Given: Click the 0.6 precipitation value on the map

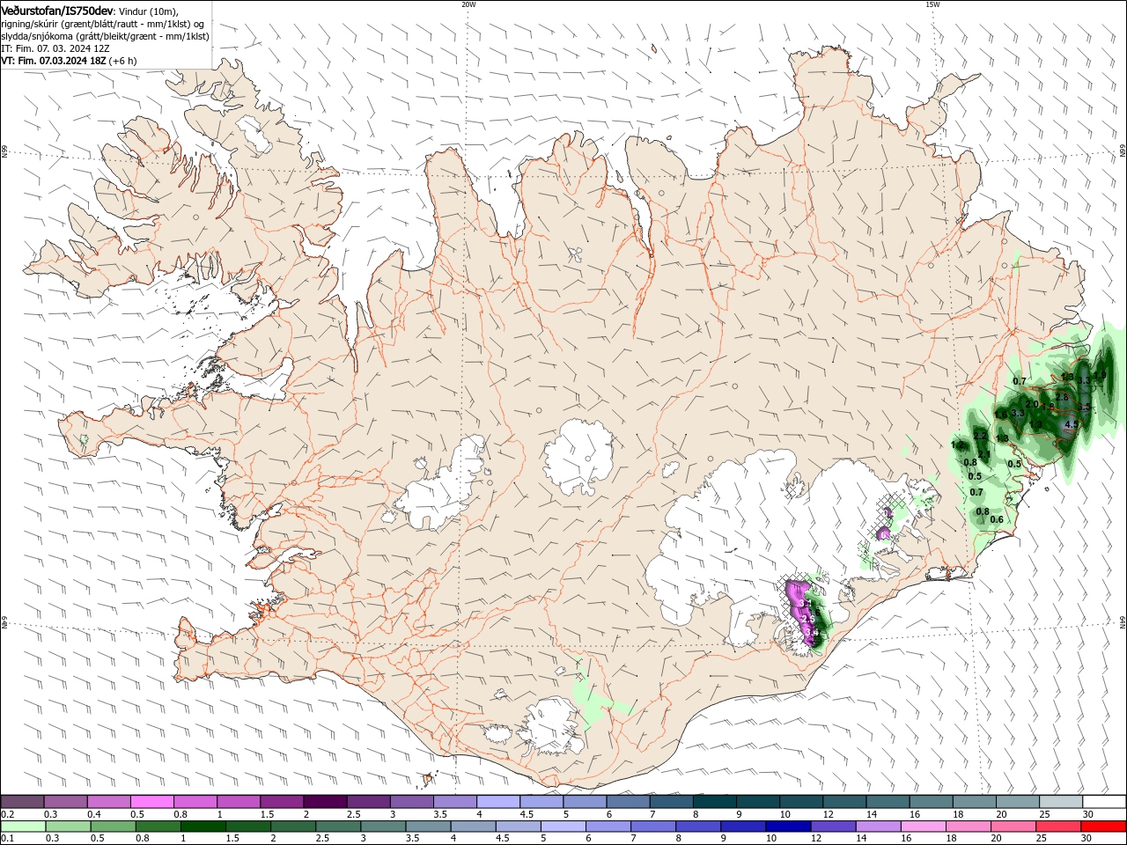Looking at the screenshot, I should tap(997, 519).
